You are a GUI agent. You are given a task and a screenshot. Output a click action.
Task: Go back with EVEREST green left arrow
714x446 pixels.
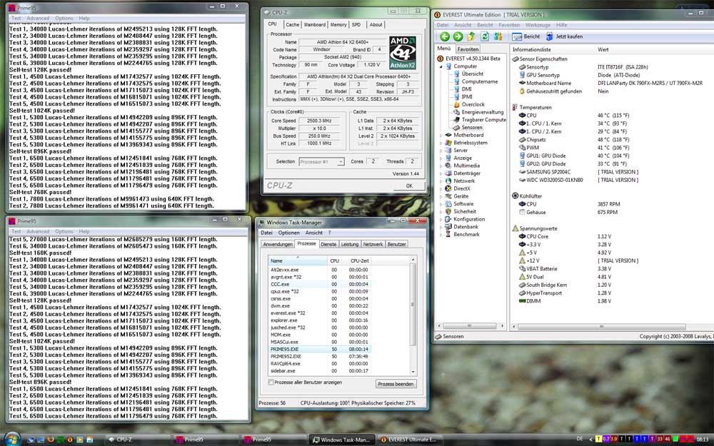445,37
